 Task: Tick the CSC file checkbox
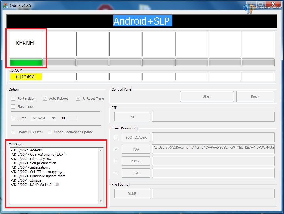pyautogui.click(x=116, y=173)
